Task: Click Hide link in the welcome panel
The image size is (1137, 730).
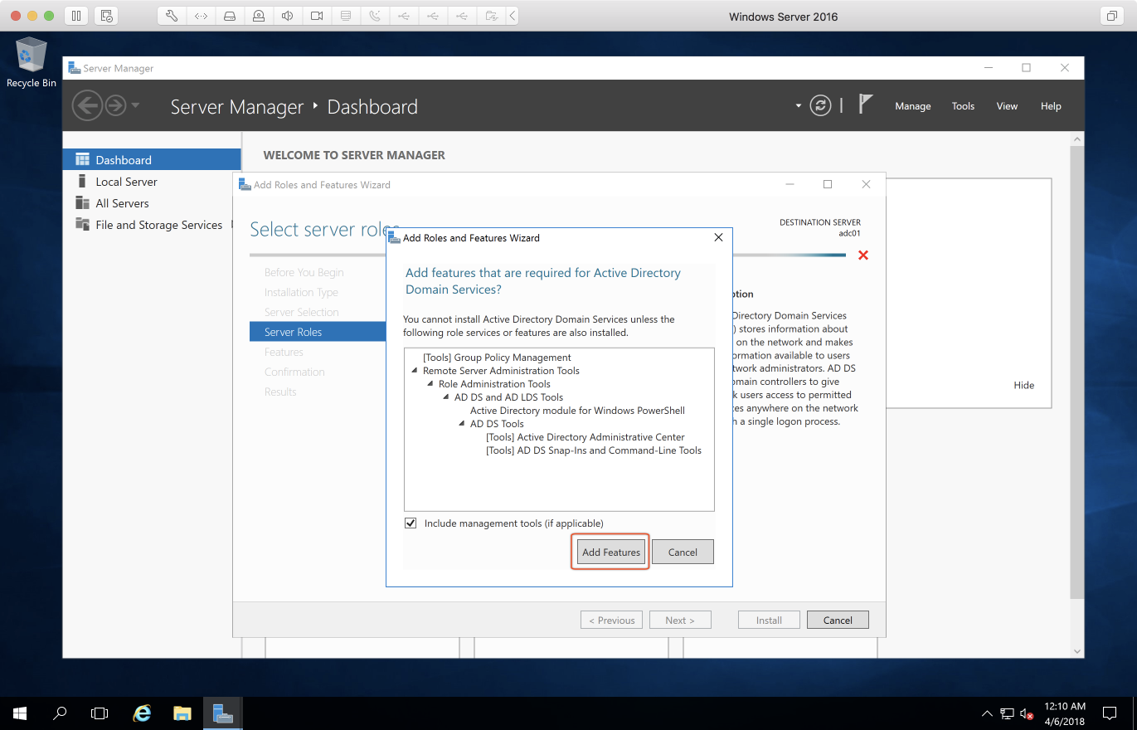Action: [1023, 385]
